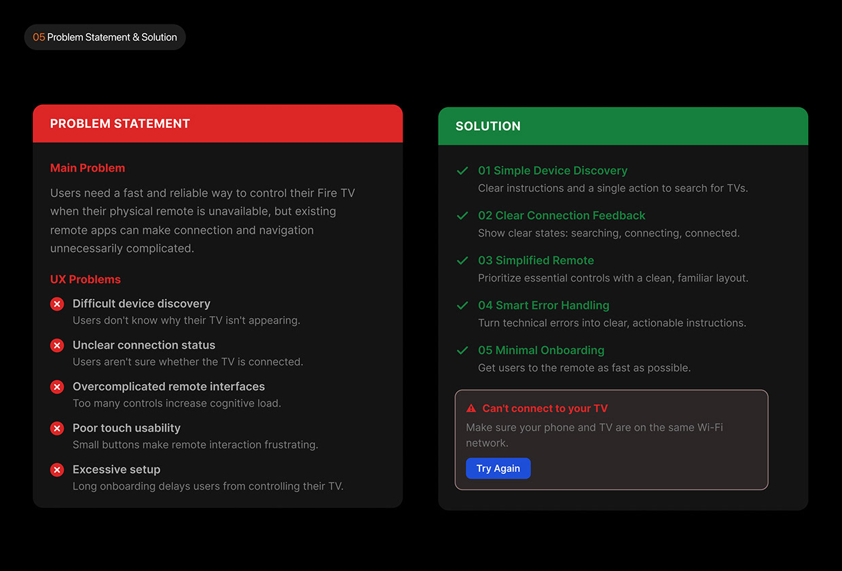The height and width of the screenshot is (571, 842).
Task: Click the Poor touch usability title
Action: click(x=126, y=428)
